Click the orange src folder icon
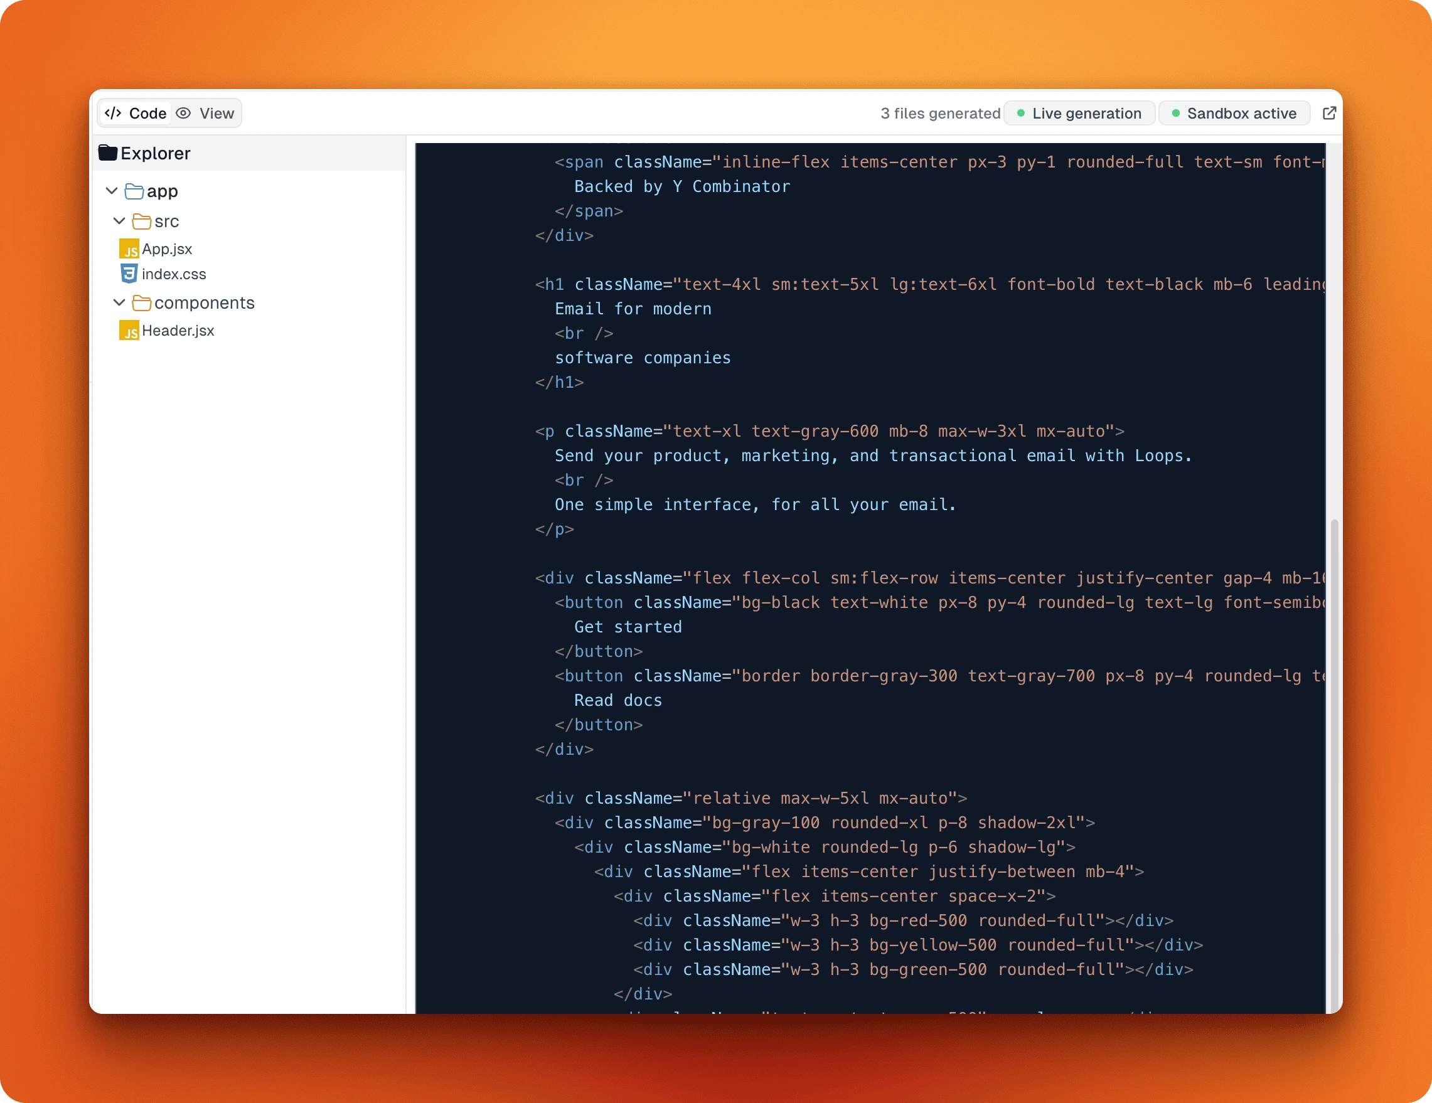Viewport: 1432px width, 1103px height. pyautogui.click(x=142, y=221)
